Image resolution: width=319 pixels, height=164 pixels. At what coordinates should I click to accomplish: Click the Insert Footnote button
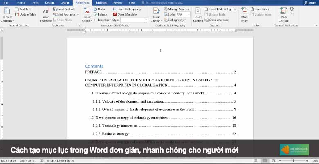[x=46, y=15]
